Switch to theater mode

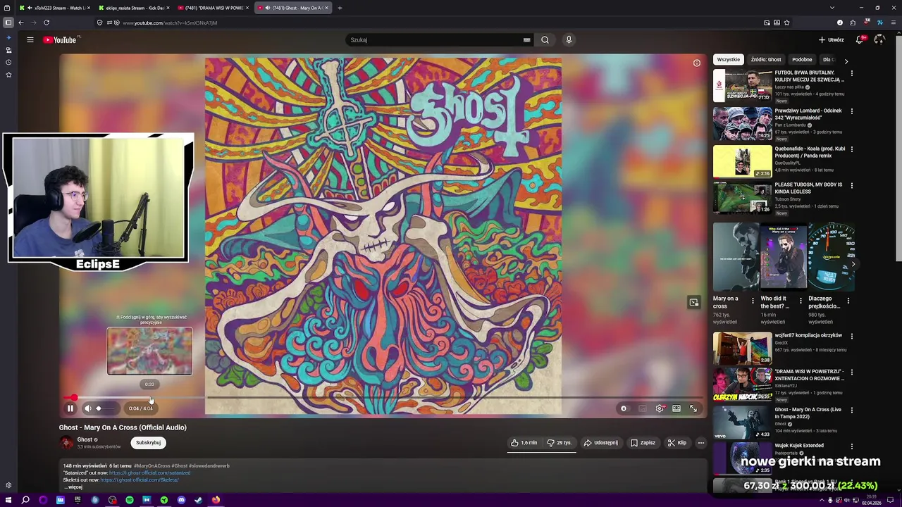coord(676,408)
